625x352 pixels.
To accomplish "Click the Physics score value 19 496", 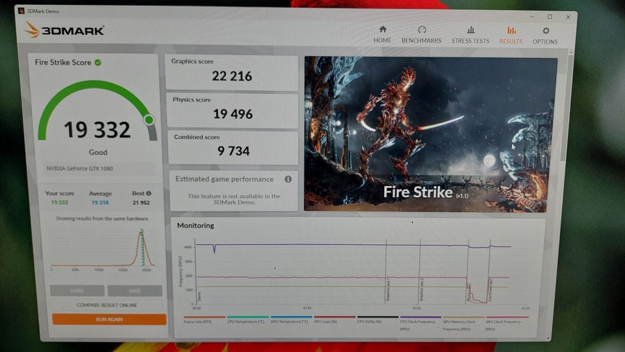I will coord(233,115).
